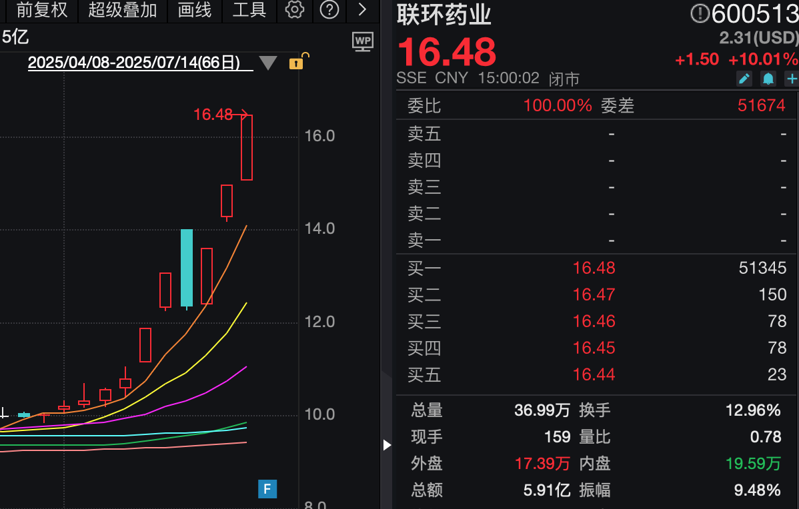
Task: Click 买三 bid price 16.46
Action: pyautogui.click(x=594, y=321)
